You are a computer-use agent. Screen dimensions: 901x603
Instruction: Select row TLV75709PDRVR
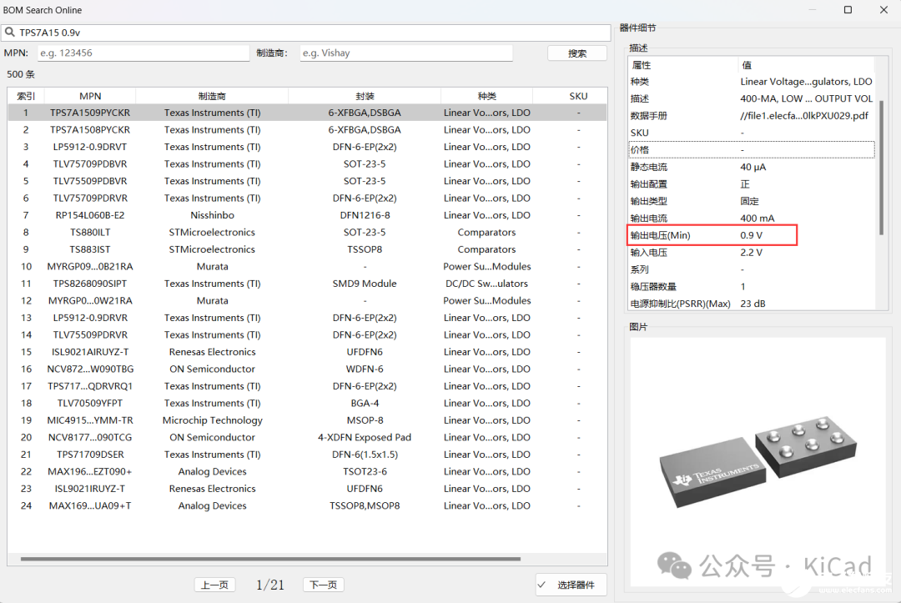coord(307,198)
